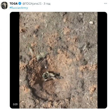Click the middle dot between handle and timestamp
The height and width of the screenshot is (110, 109).
point(43,4)
